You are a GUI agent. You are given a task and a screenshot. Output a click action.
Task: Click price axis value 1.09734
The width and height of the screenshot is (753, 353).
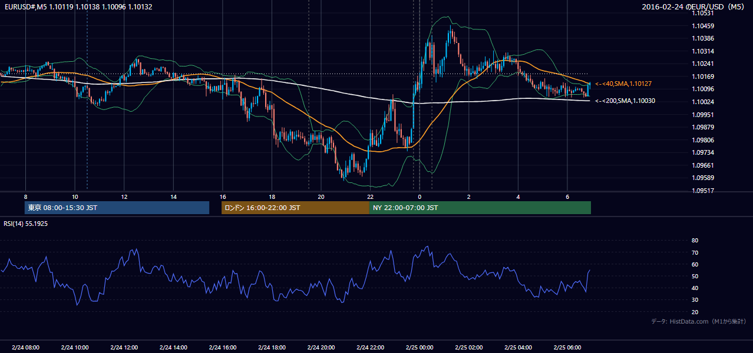702,152
